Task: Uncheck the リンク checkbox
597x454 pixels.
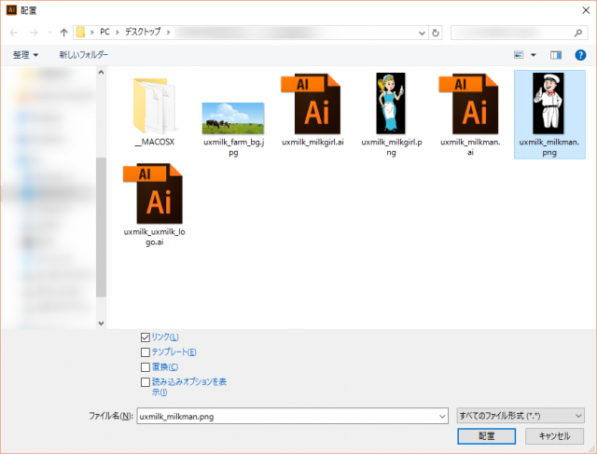Action: (x=145, y=337)
